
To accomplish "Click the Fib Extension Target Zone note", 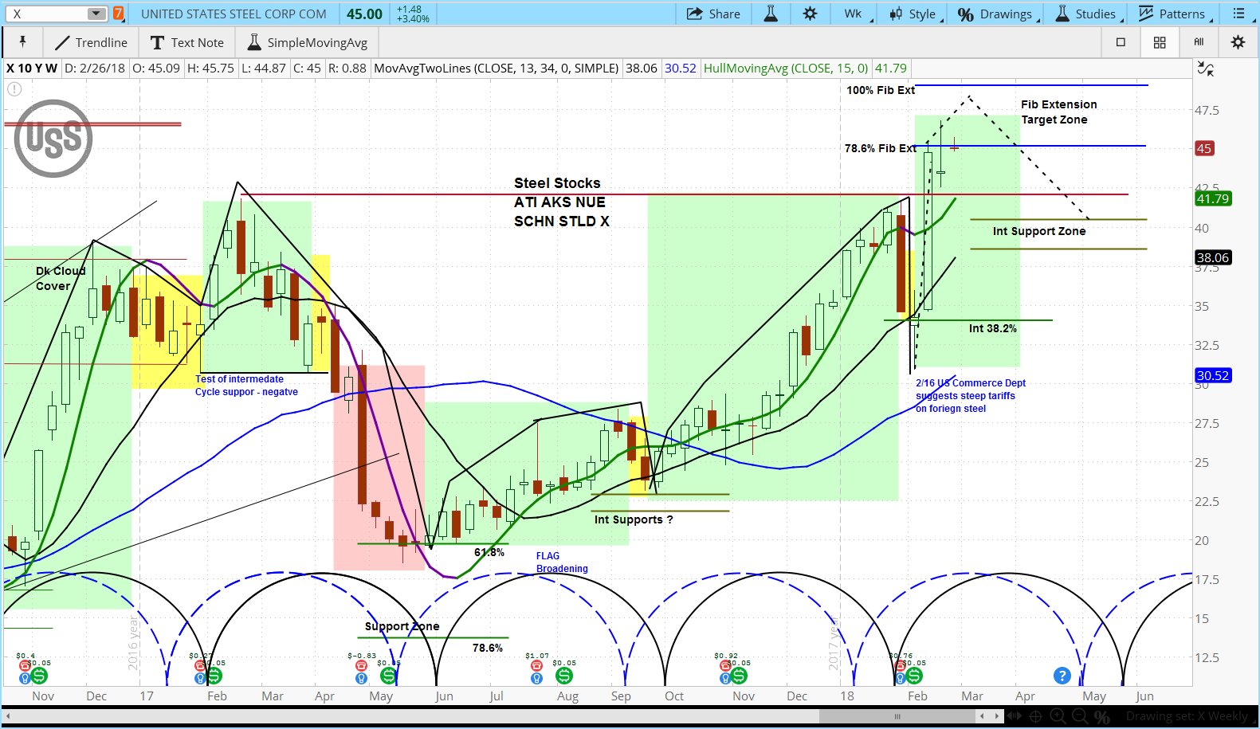I will pyautogui.click(x=1058, y=112).
